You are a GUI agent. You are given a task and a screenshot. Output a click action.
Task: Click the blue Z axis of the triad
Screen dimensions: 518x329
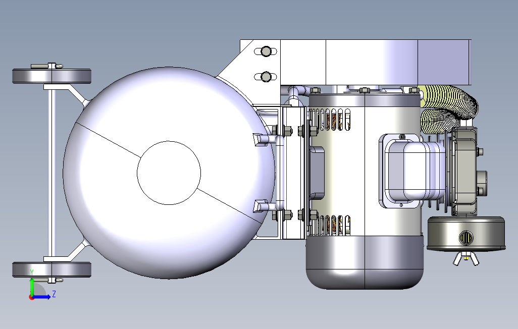(x=41, y=297)
